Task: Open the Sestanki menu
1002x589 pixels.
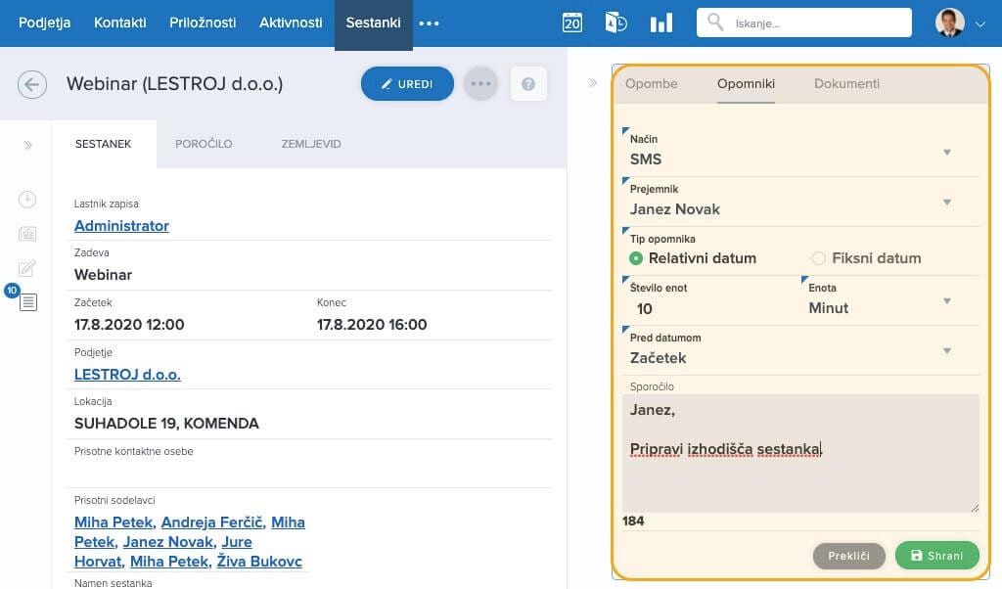Action: (373, 23)
